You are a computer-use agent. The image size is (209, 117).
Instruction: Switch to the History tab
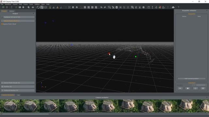(x=12, y=11)
